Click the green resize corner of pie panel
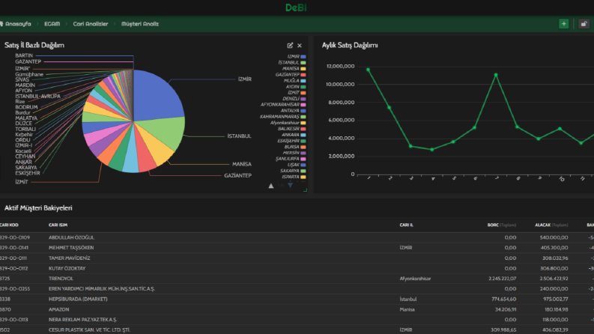 click(x=305, y=190)
